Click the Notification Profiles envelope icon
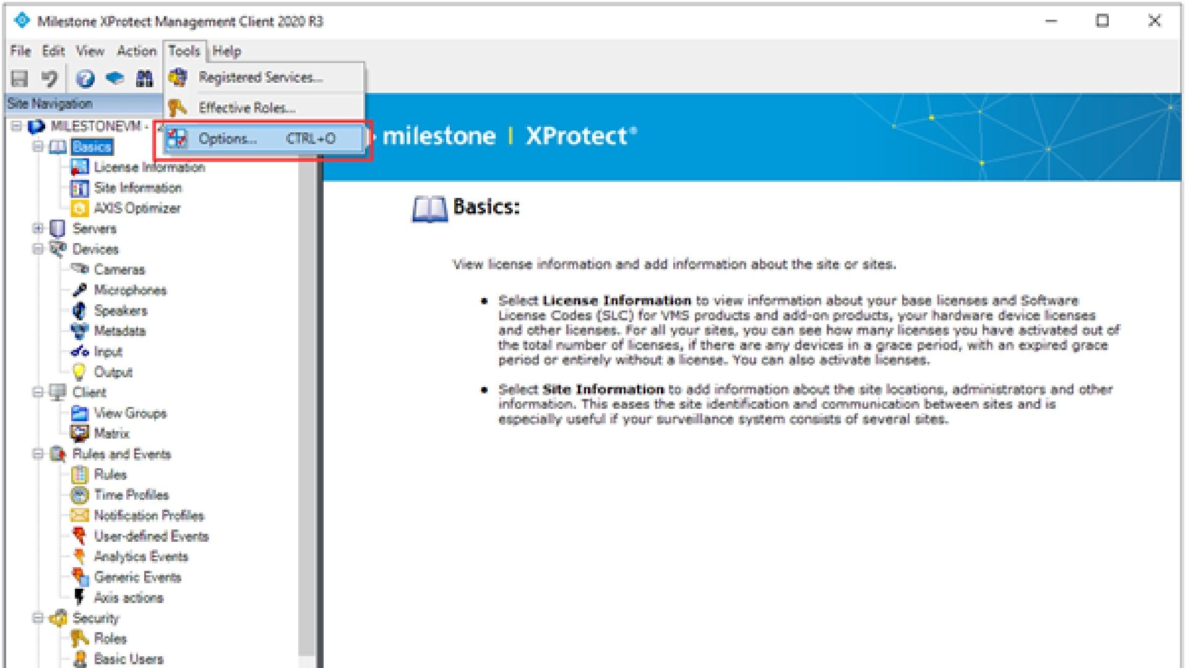The image size is (1188, 668). pos(79,515)
